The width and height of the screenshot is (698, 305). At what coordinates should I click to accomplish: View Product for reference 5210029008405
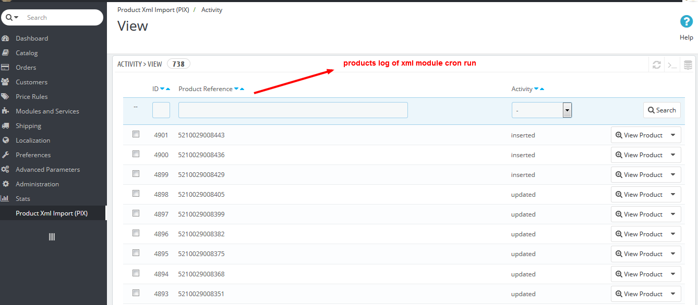639,195
